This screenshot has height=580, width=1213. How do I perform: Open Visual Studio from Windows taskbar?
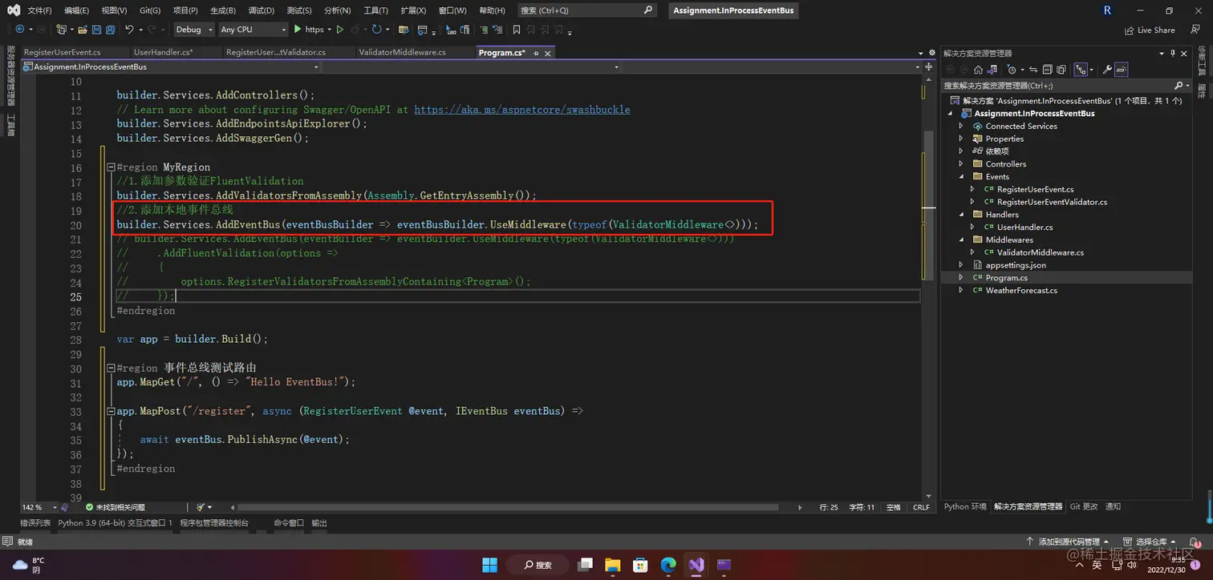pyautogui.click(x=696, y=565)
